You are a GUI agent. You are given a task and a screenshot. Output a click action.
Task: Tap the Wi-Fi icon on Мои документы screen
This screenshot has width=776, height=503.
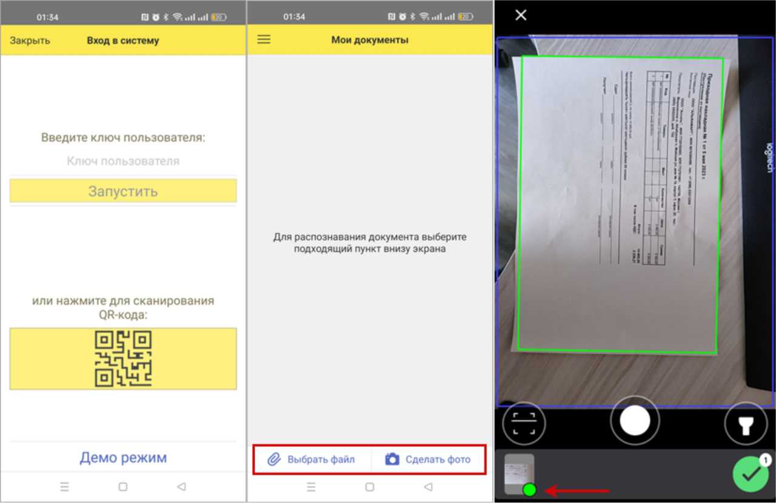(424, 17)
